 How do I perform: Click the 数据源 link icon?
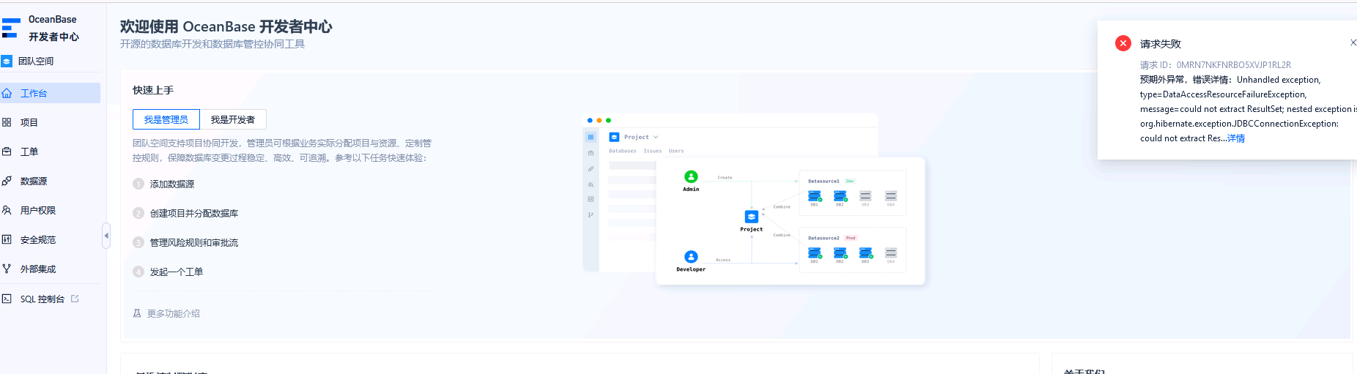pos(7,182)
